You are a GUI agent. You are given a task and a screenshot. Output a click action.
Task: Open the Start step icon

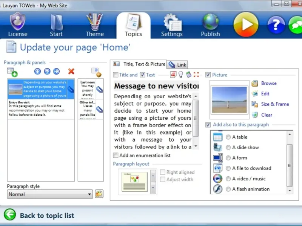[56, 22]
